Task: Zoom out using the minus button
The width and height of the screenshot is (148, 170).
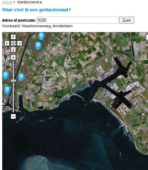Action: 13,117
